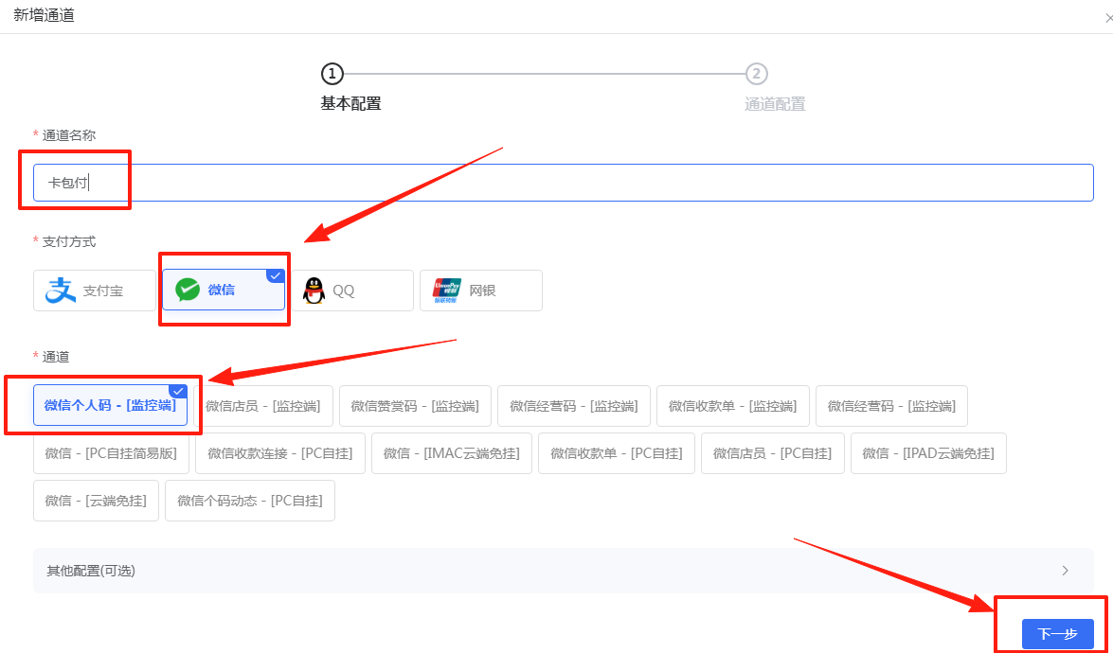Click the chevron on 其他配置 row
The image size is (1113, 653).
(x=1066, y=571)
